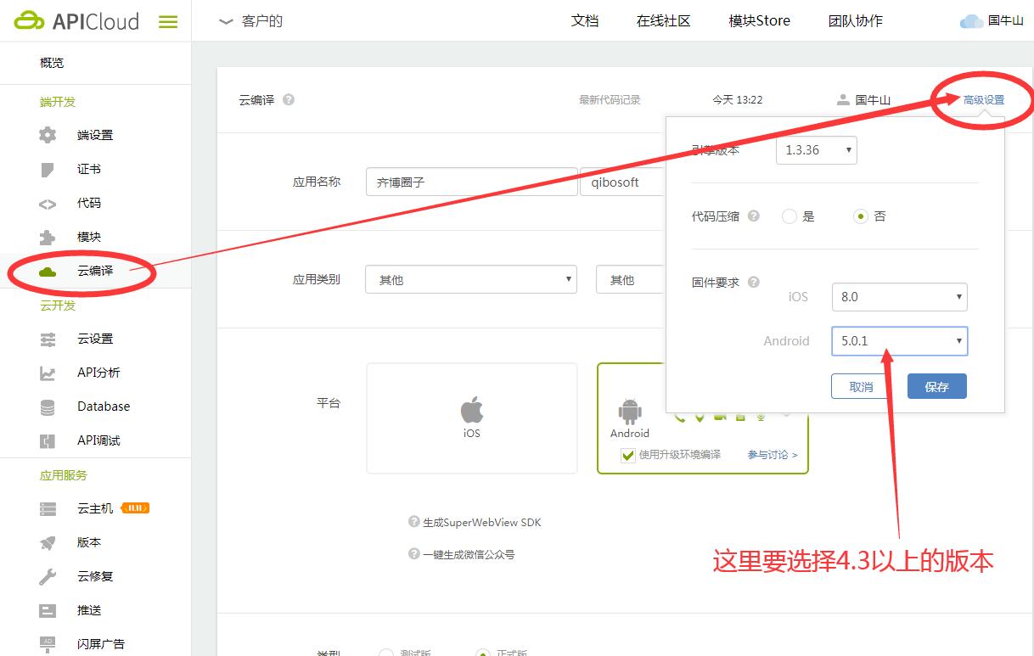Select 是 radio for 代码压缩
The width and height of the screenshot is (1034, 656).
(790, 216)
